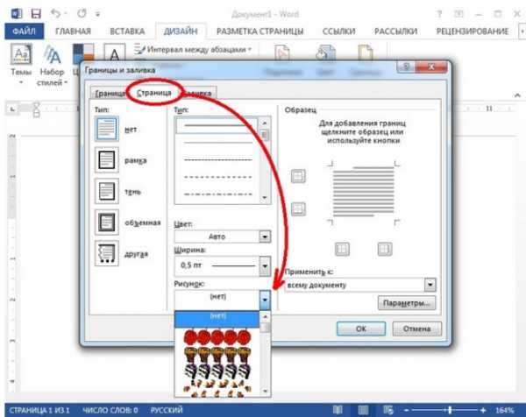526x417 pixels.
Task: Click the Undo arrow icon
Action: [x=56, y=14]
